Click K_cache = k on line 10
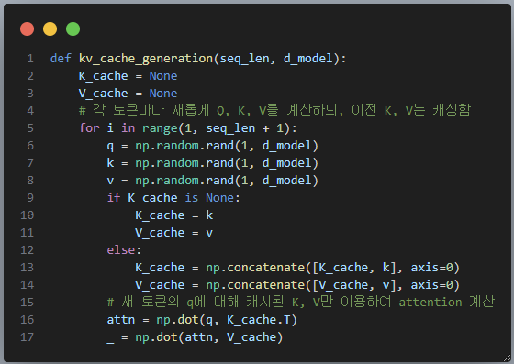 click(174, 215)
